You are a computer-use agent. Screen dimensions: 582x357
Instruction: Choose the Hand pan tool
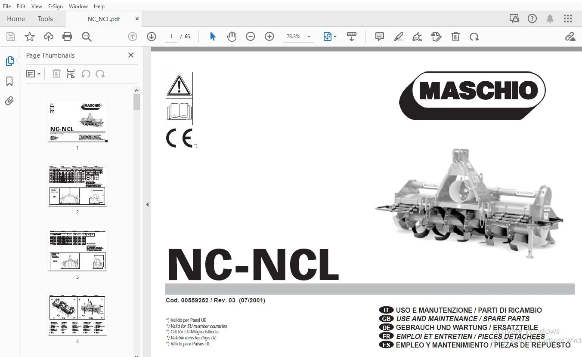(232, 37)
